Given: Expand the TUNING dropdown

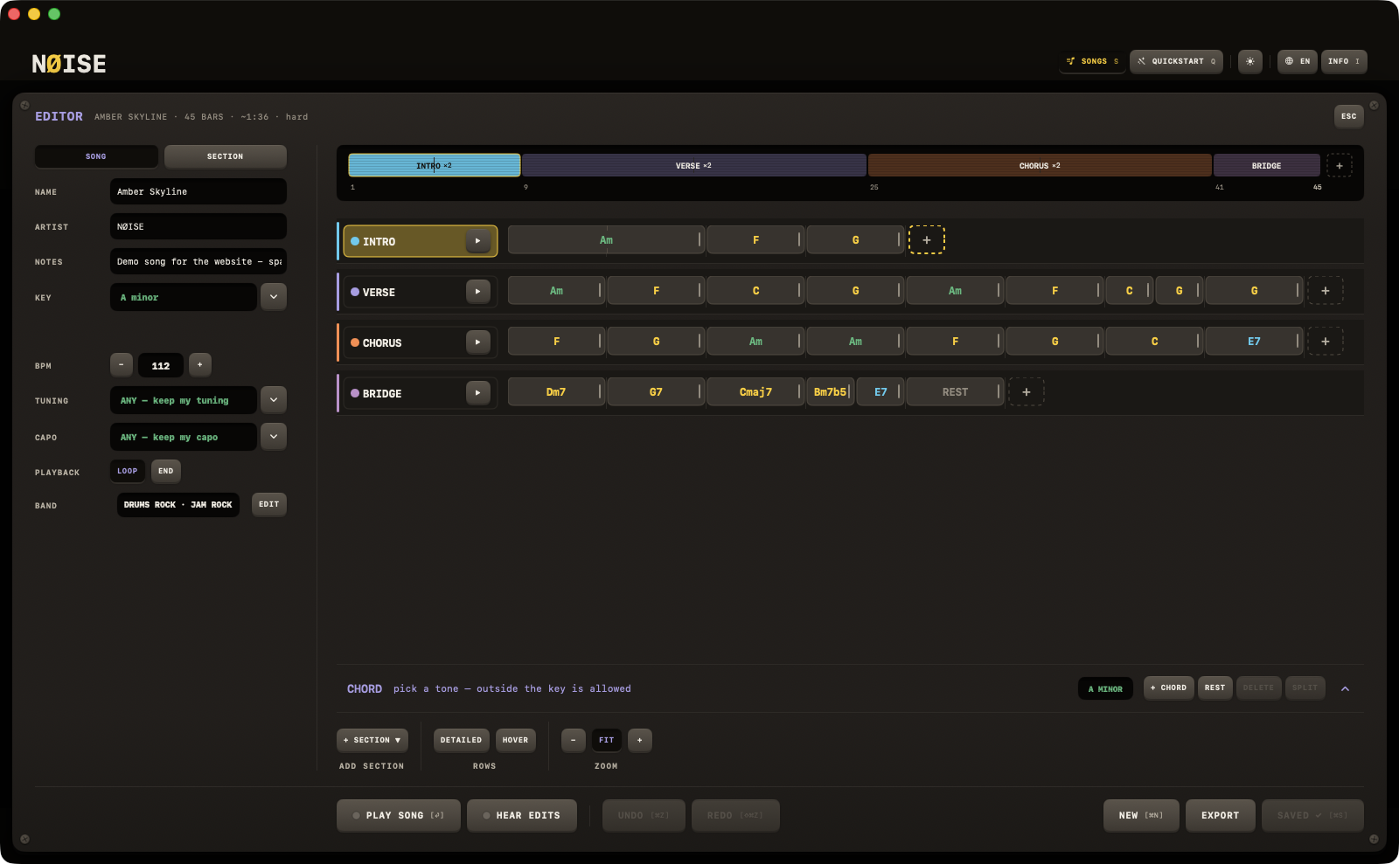Looking at the screenshot, I should pos(274,400).
